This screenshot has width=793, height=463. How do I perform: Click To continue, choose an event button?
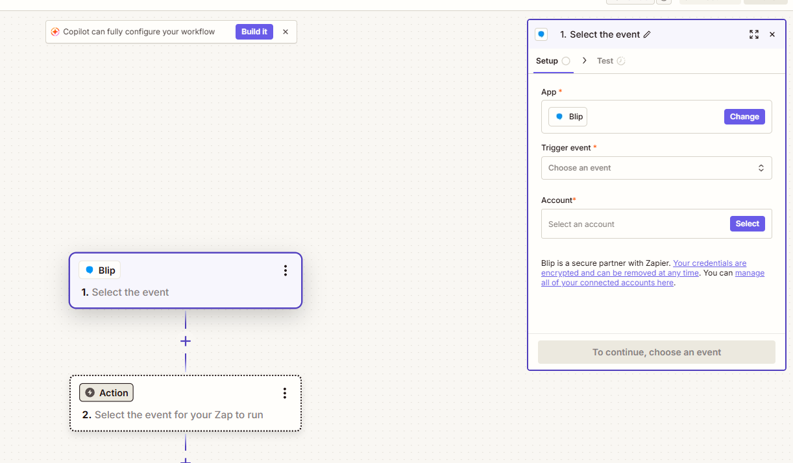click(656, 352)
